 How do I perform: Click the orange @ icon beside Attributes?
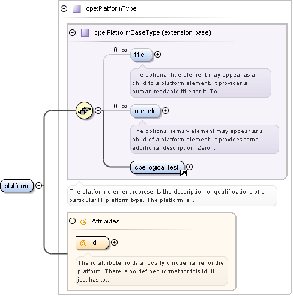(83, 221)
